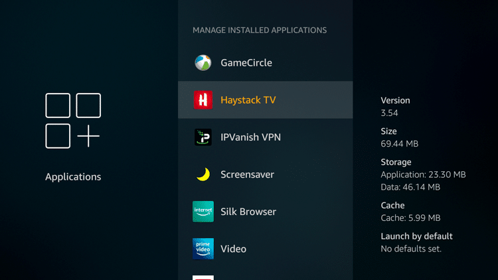Click the Manage Installed Applications heading

tap(260, 30)
